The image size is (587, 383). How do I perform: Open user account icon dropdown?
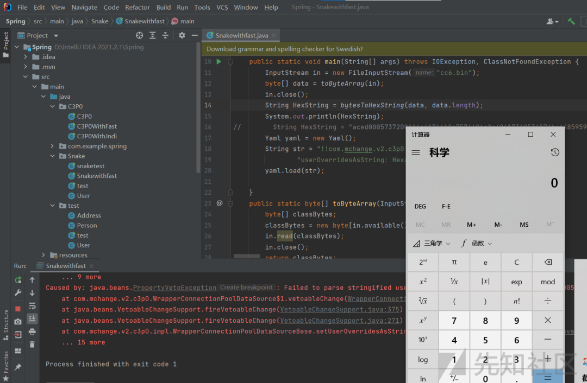tap(552, 21)
